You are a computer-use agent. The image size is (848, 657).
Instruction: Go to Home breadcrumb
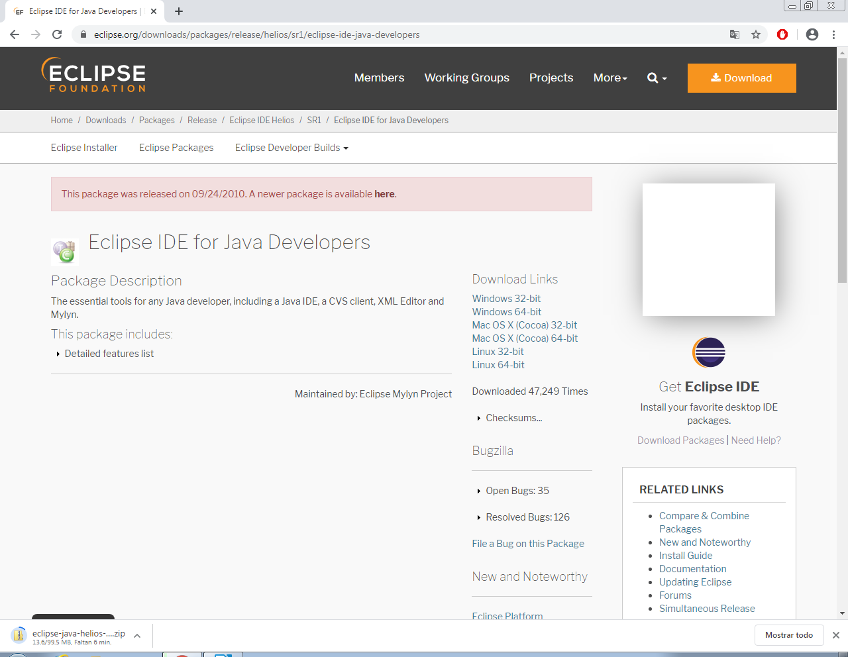tap(62, 121)
